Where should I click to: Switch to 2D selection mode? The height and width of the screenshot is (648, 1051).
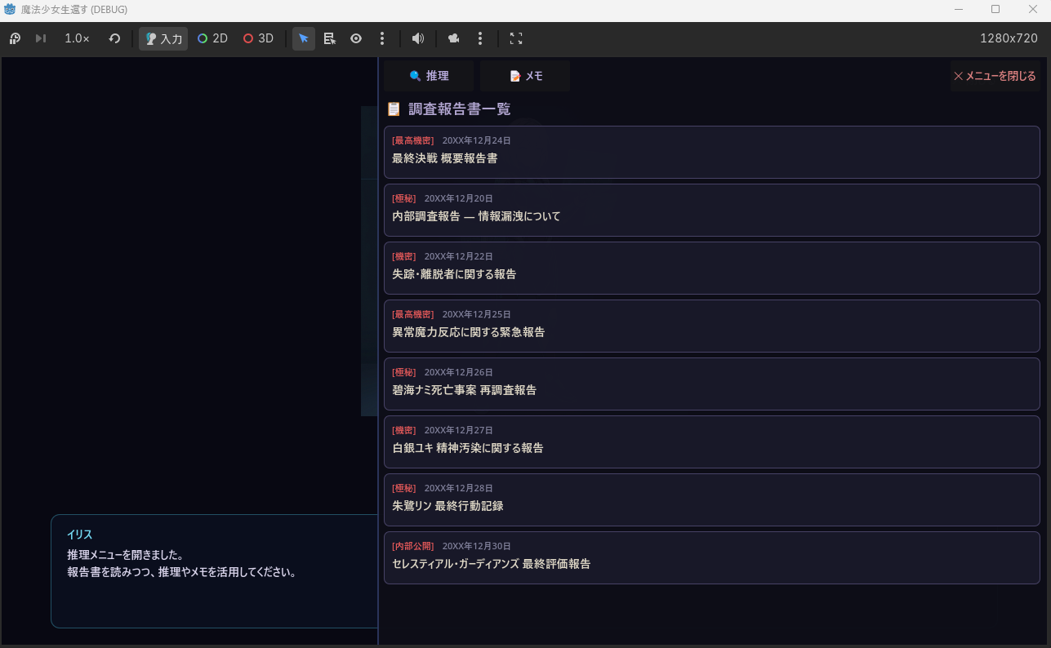point(212,38)
